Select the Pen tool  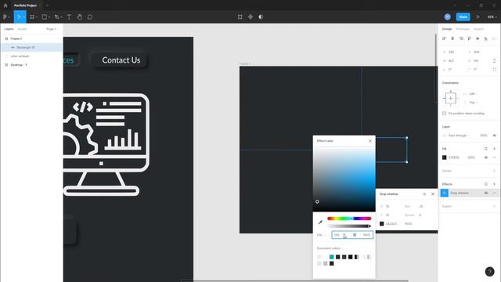point(57,17)
